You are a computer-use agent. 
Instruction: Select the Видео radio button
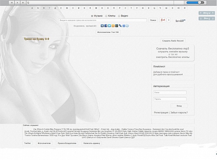click(119, 16)
